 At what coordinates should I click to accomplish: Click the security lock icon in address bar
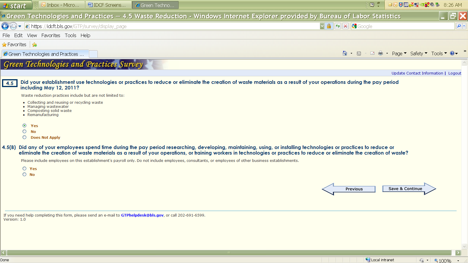[x=329, y=26]
